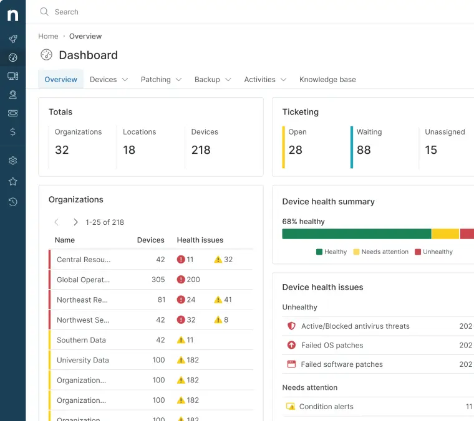
Task: Go to previous page of organizations
Action: point(57,222)
